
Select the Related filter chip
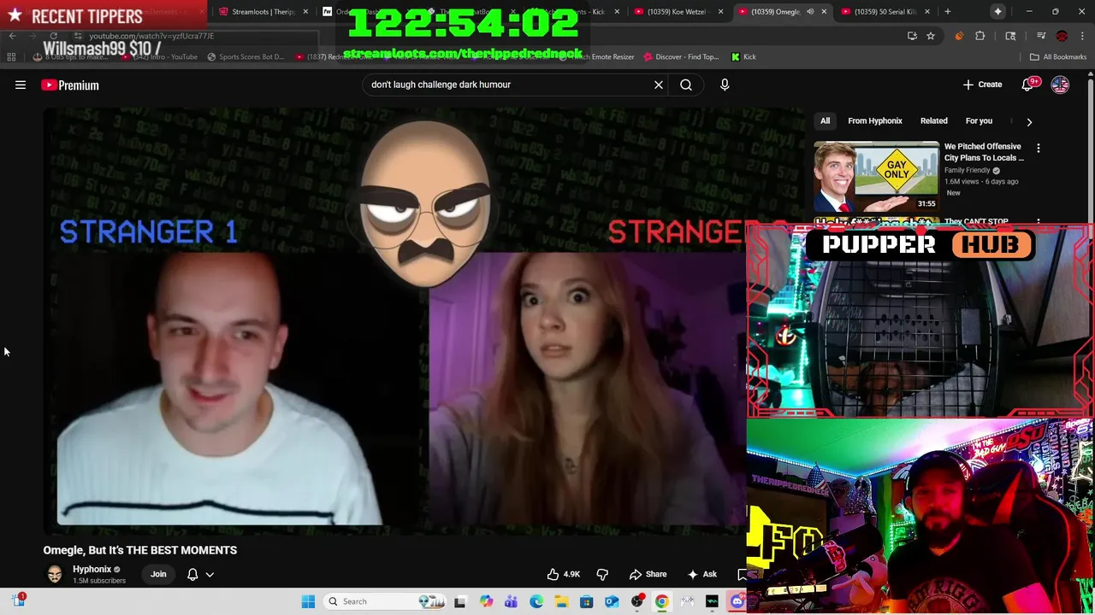[x=933, y=120]
